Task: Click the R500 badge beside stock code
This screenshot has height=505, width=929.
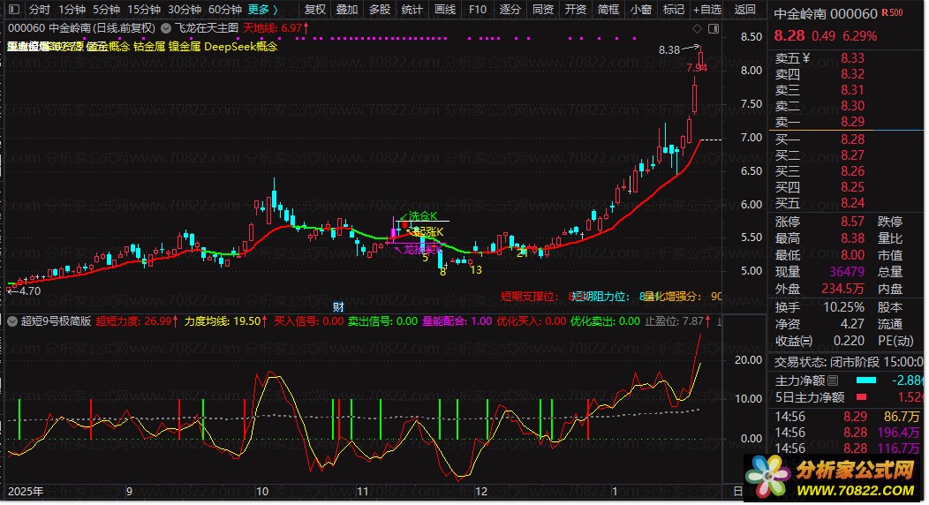Action: coord(892,12)
